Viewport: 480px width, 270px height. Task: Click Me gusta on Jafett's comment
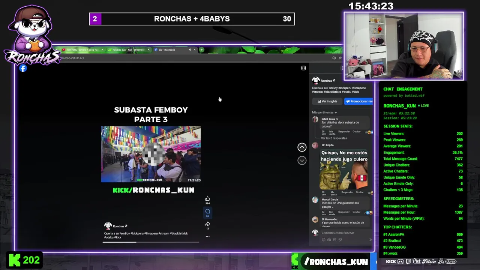click(331, 132)
